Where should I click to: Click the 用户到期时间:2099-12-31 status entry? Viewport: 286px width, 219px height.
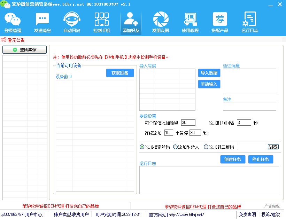pyautogui.click(x=118, y=214)
